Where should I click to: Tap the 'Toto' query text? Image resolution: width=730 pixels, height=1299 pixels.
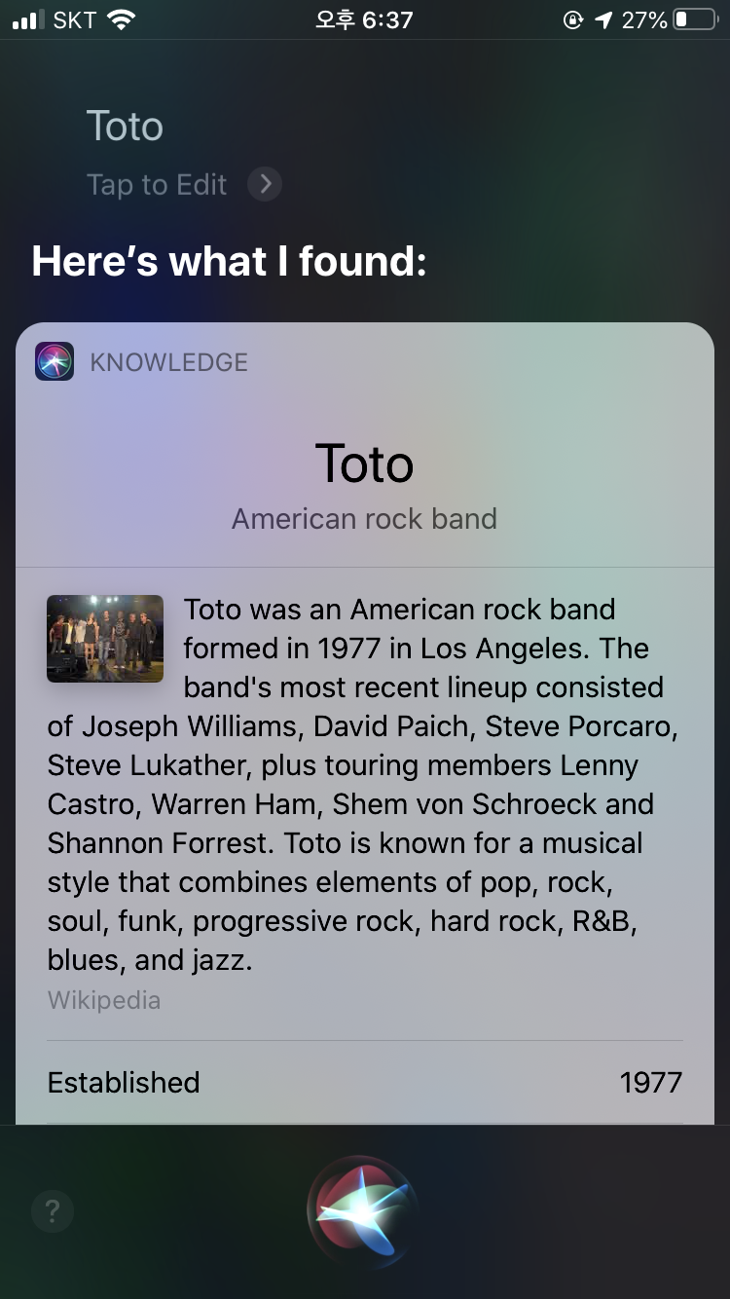(125, 127)
